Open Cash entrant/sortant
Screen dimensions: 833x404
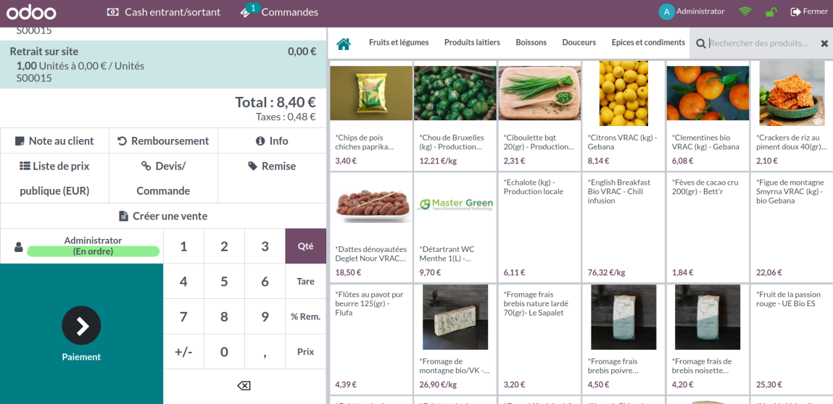click(x=164, y=12)
